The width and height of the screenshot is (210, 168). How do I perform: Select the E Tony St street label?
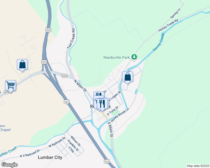click(113, 111)
